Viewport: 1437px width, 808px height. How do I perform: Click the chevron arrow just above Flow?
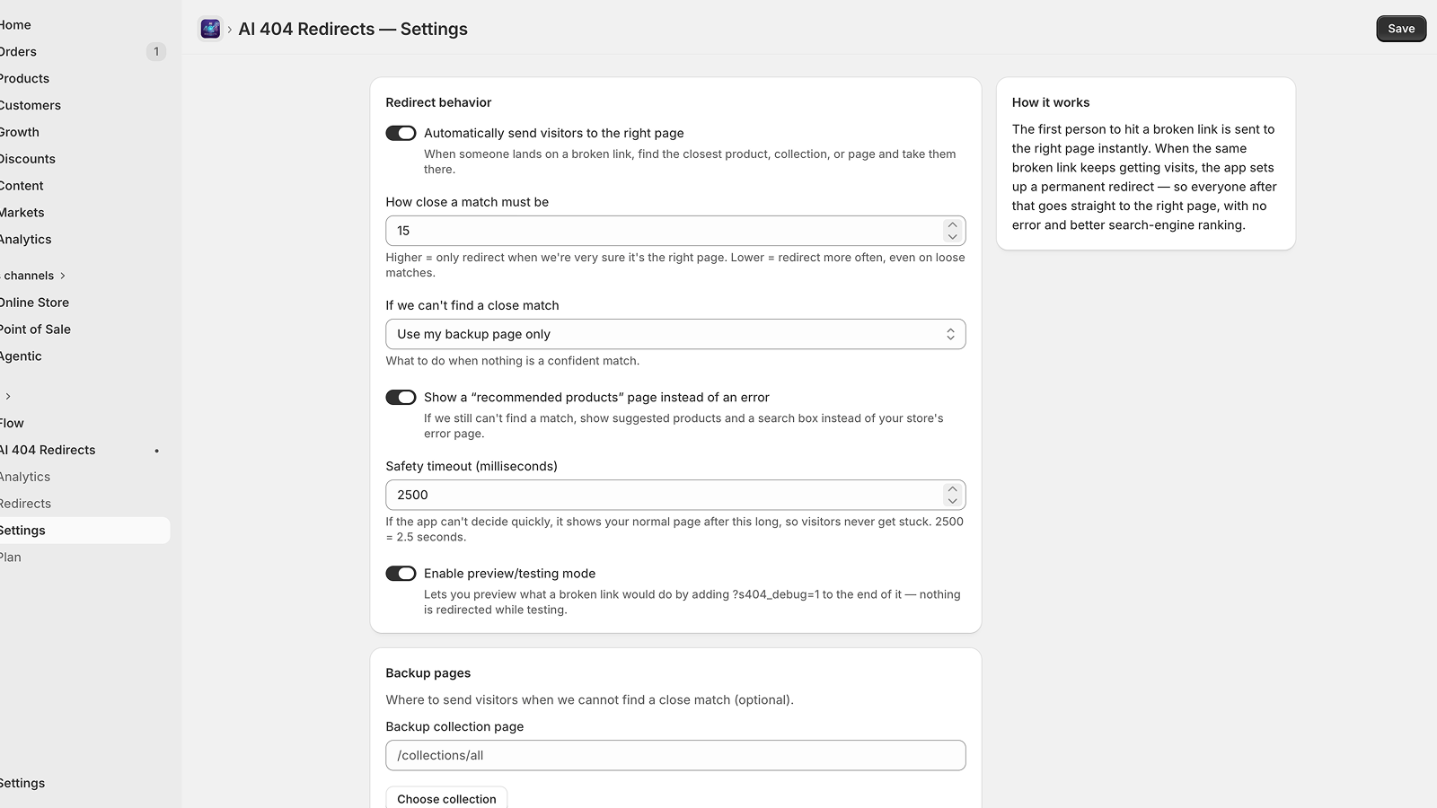click(8, 396)
